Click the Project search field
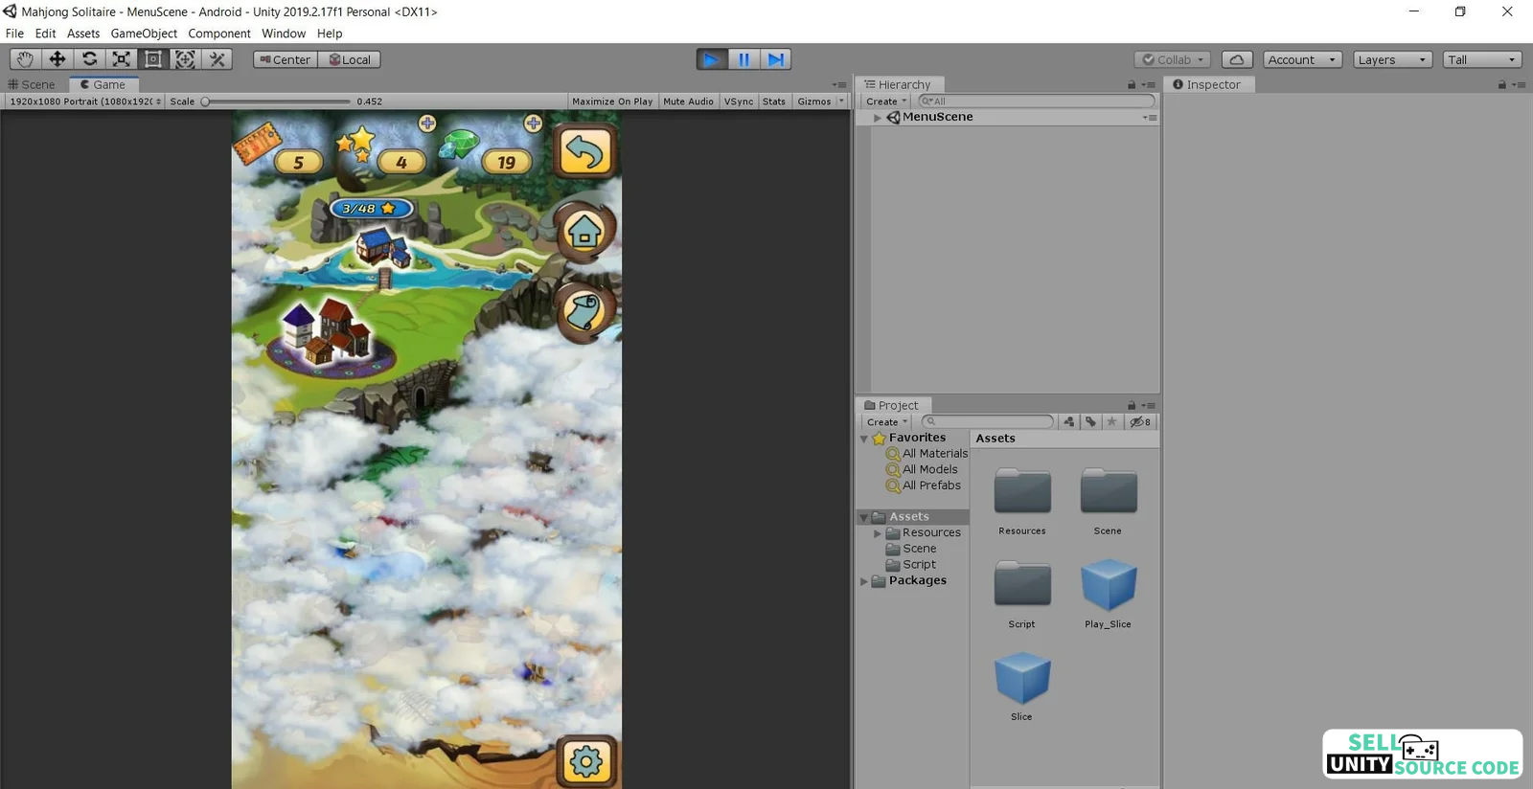This screenshot has width=1533, height=789. (x=988, y=422)
